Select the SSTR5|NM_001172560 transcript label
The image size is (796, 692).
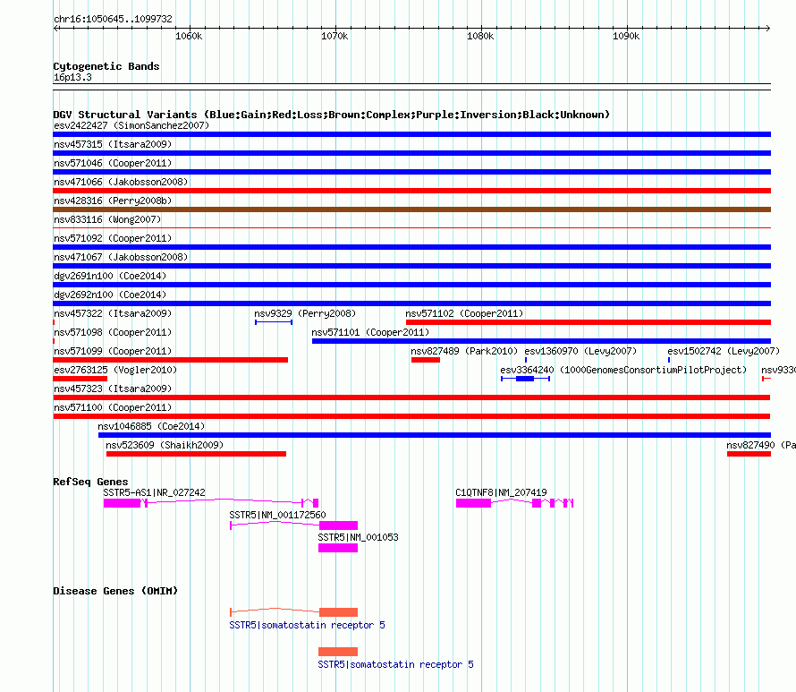[x=277, y=515]
